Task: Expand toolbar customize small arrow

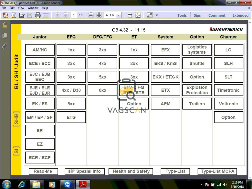Action: pyautogui.click(x=157, y=15)
